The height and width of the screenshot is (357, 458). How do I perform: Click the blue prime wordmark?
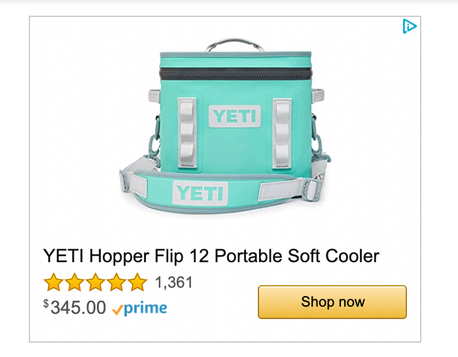coord(145,308)
